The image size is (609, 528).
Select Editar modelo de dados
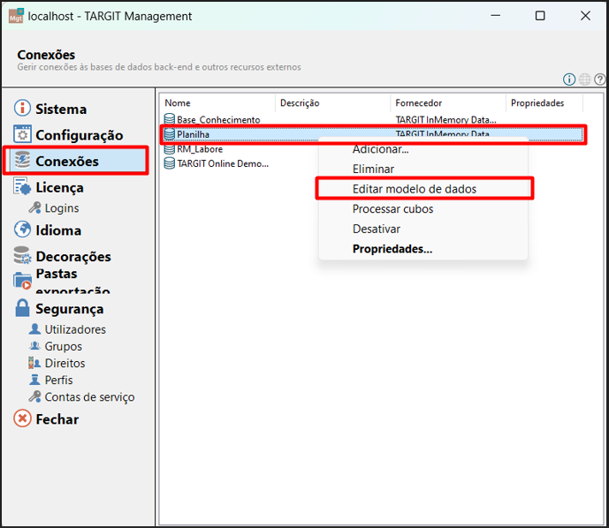[423, 189]
